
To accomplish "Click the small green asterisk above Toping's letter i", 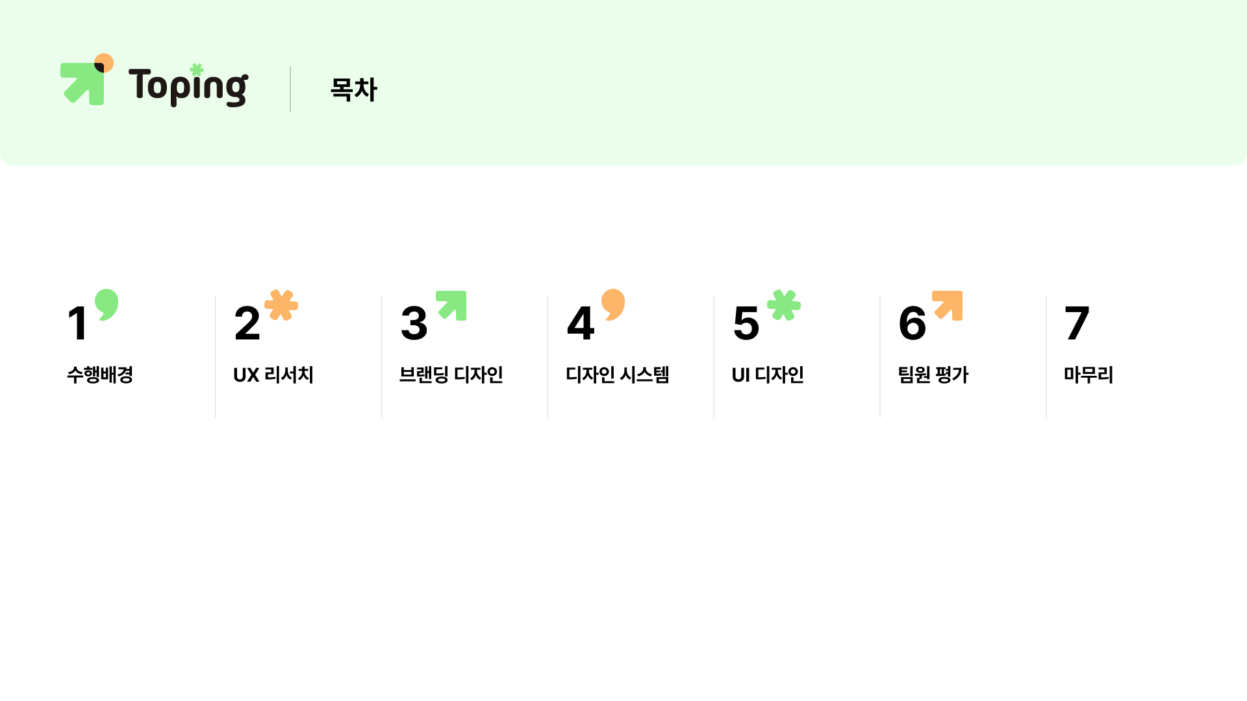I will 197,69.
